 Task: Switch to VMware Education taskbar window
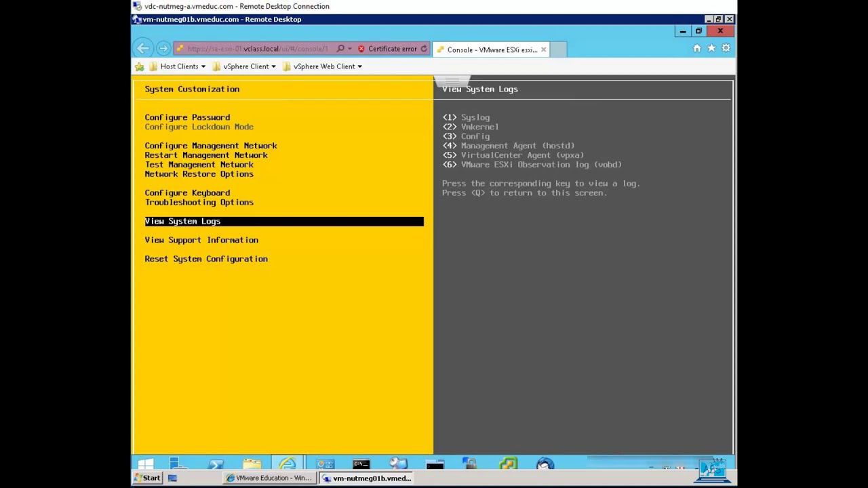(269, 479)
